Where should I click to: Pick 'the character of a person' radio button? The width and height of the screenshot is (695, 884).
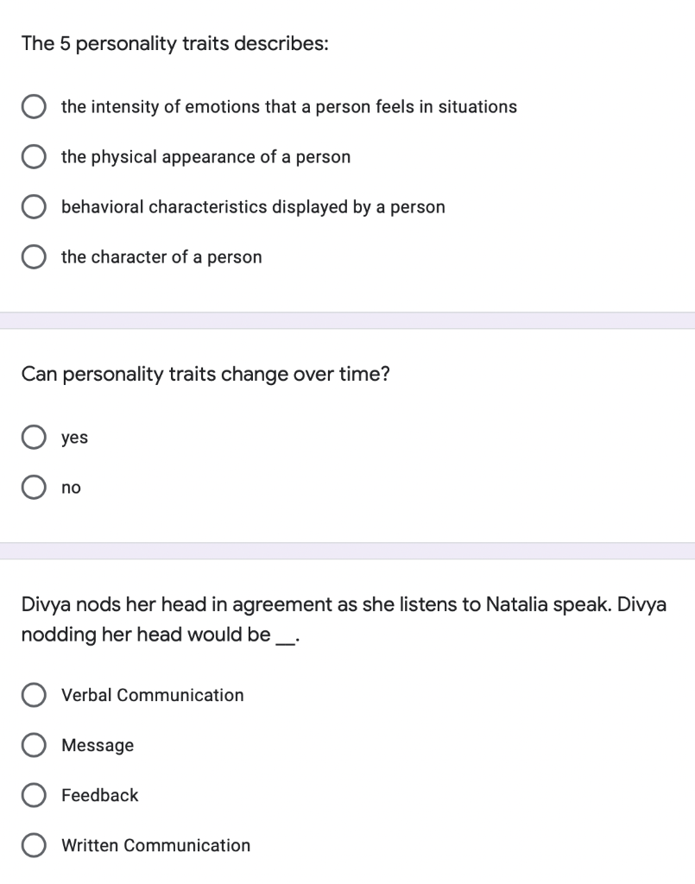(35, 257)
